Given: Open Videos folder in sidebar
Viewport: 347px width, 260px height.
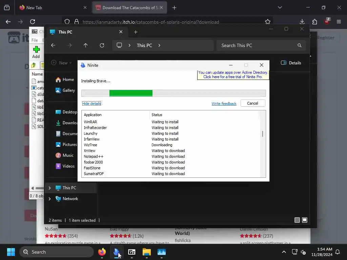Looking at the screenshot, I should (65, 166).
